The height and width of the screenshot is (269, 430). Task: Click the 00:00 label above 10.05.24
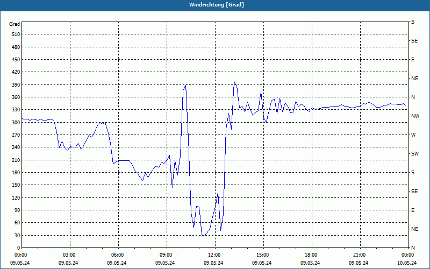(407, 254)
